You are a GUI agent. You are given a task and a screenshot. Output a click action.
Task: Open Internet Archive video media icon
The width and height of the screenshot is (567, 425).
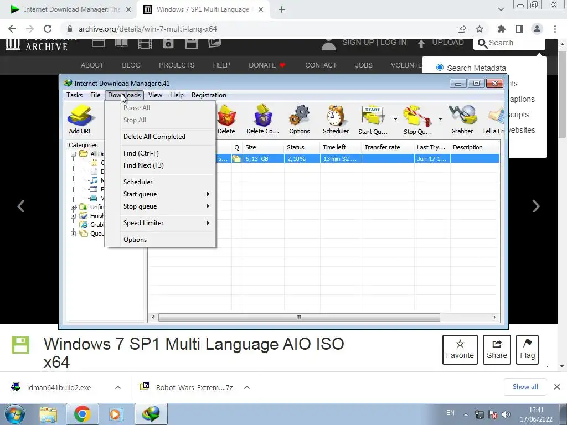[145, 43]
